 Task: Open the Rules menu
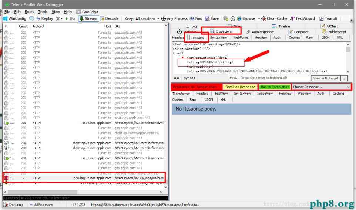pos(29,12)
